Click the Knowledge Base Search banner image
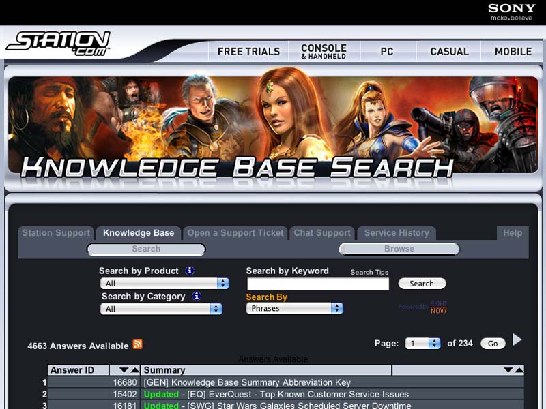 [273, 125]
